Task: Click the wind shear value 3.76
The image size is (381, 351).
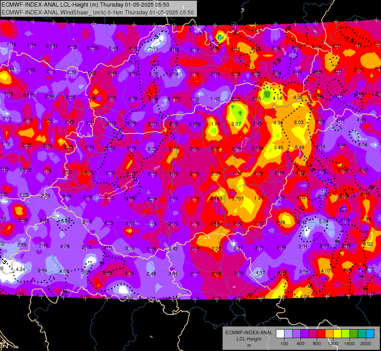Action: click(x=130, y=248)
